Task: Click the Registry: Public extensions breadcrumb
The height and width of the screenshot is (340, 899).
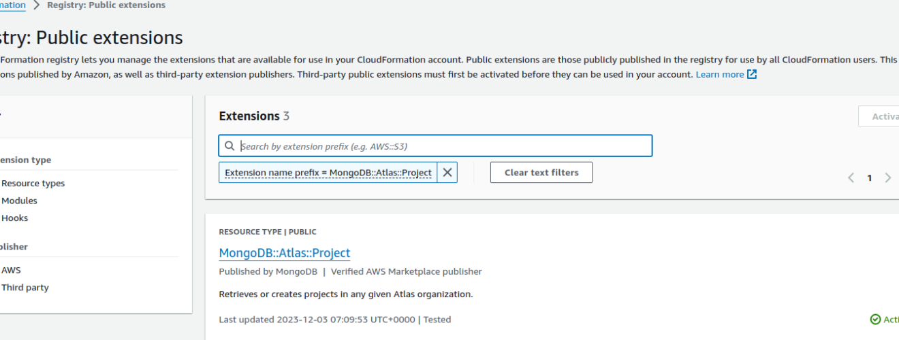Action: pyautogui.click(x=106, y=5)
